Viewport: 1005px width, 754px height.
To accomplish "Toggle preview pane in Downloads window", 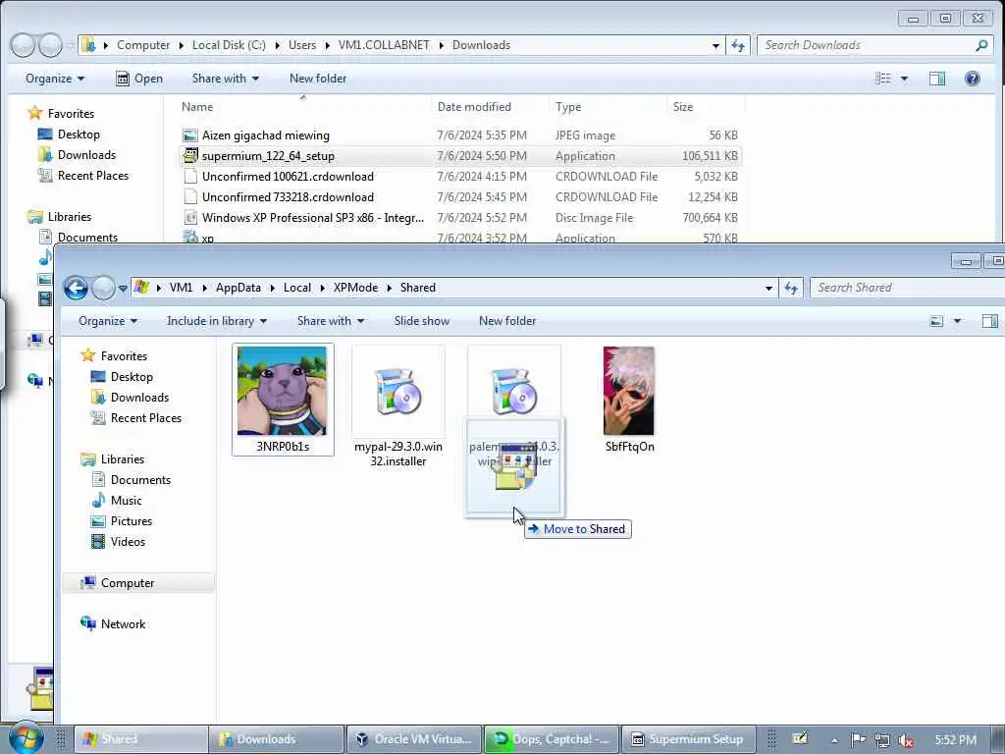I will 937,79.
